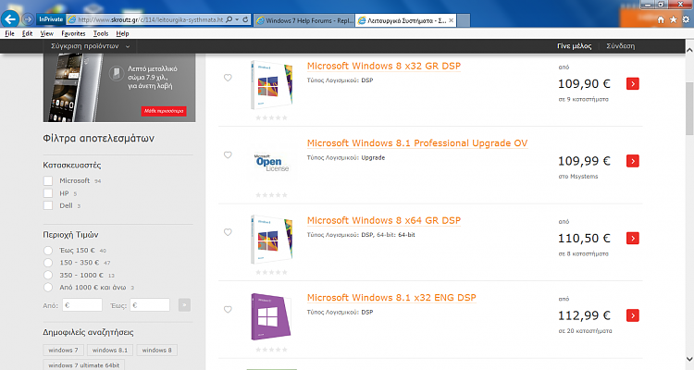Click the windows 8 popular search tag
694x370 pixels.
[x=156, y=350]
